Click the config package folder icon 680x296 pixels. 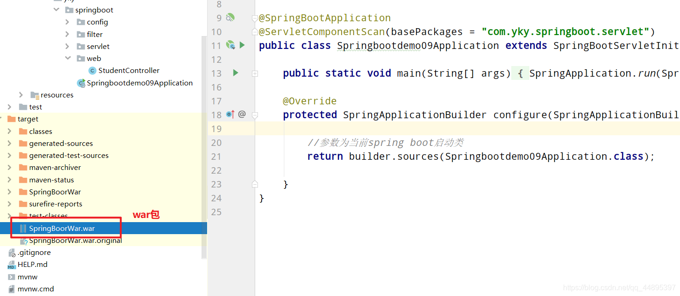[x=80, y=22]
